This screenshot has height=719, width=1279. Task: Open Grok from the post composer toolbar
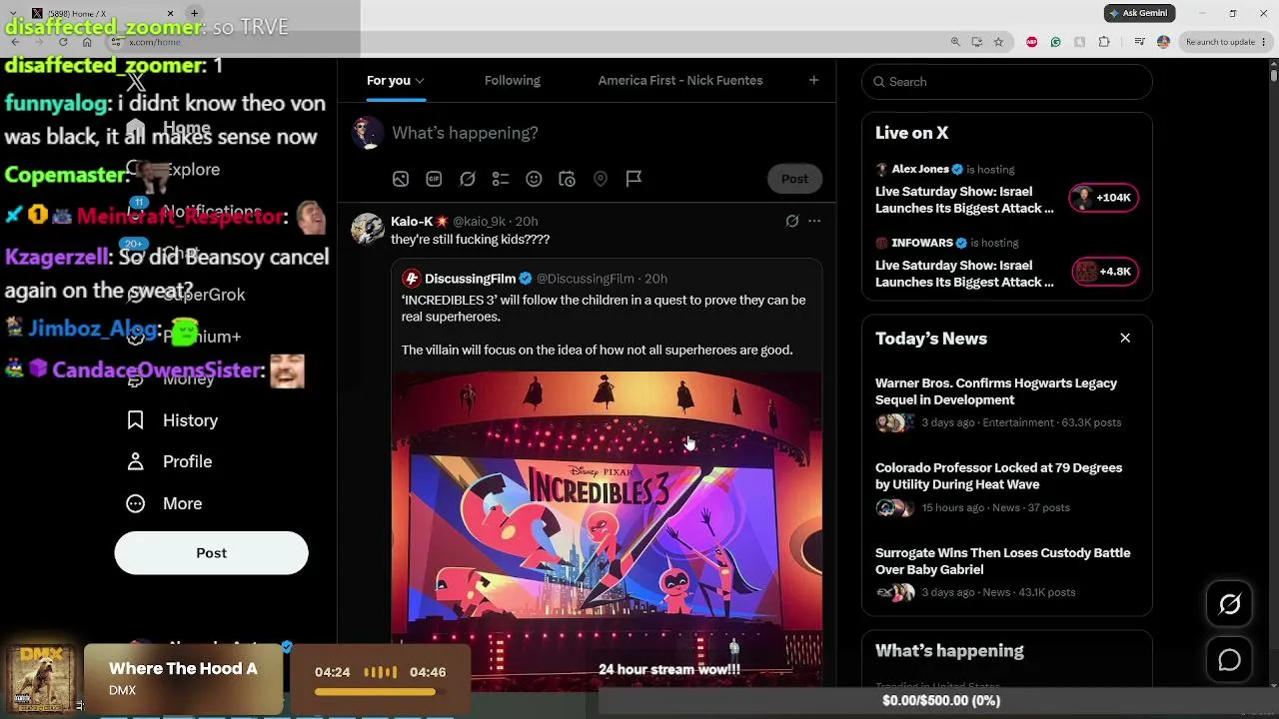[x=468, y=179]
